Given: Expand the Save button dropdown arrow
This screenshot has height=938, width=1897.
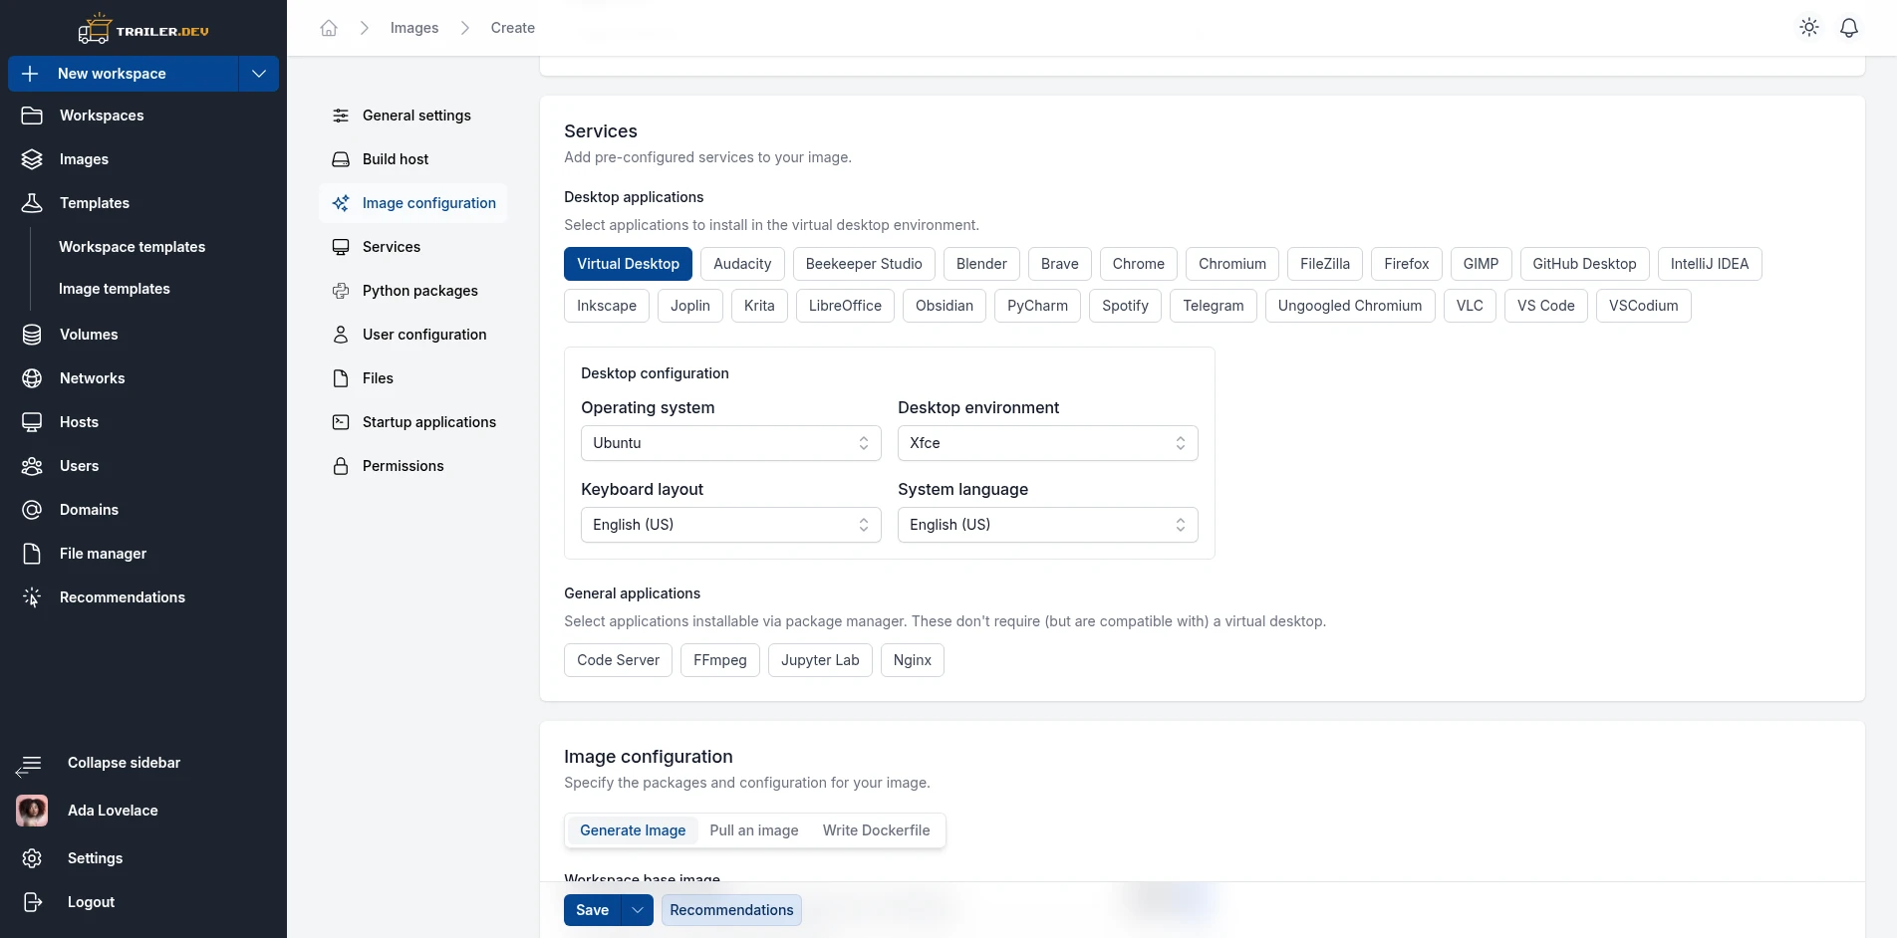Looking at the screenshot, I should tap(637, 910).
